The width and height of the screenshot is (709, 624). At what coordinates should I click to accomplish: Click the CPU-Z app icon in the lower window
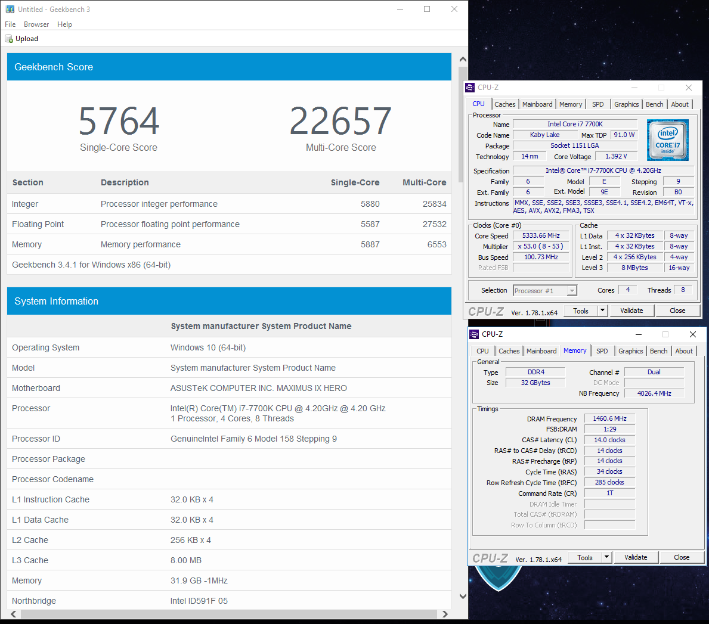point(474,334)
